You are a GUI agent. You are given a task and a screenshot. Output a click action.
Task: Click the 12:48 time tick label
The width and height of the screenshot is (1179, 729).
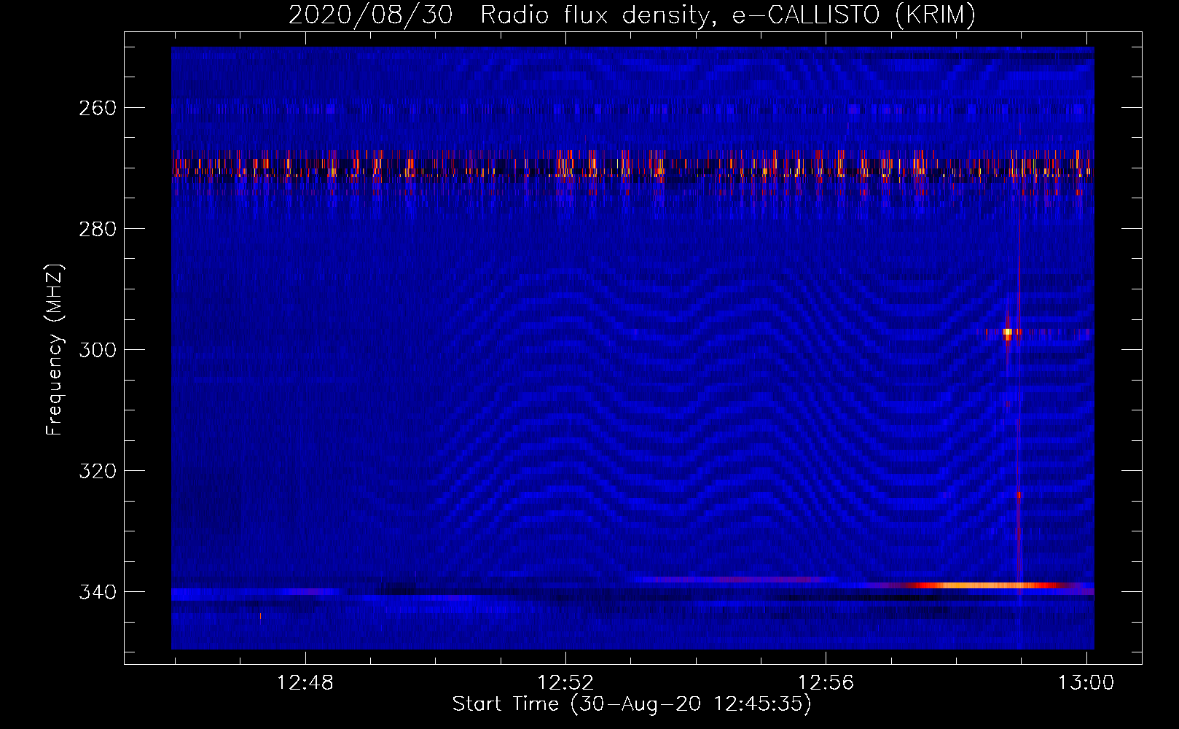coord(305,683)
